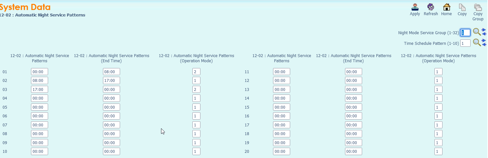The image size is (488, 158).
Task: Click right arrow next to Night Mode Service Group
Action: point(484,30)
